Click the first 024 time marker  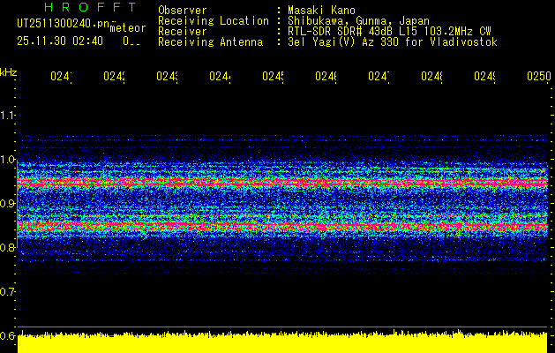click(60, 78)
